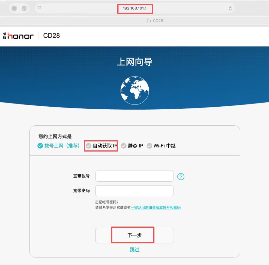Select 拨号上网（推荐） radio option
Screen dimensions: 269x265
click(59, 146)
